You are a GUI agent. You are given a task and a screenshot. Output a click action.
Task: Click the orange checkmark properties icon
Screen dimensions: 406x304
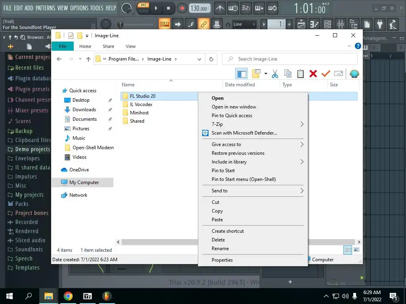[x=326, y=74]
